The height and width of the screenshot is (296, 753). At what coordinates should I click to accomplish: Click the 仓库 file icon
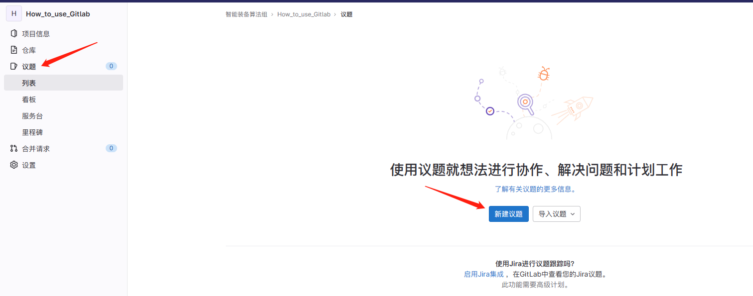coord(14,50)
